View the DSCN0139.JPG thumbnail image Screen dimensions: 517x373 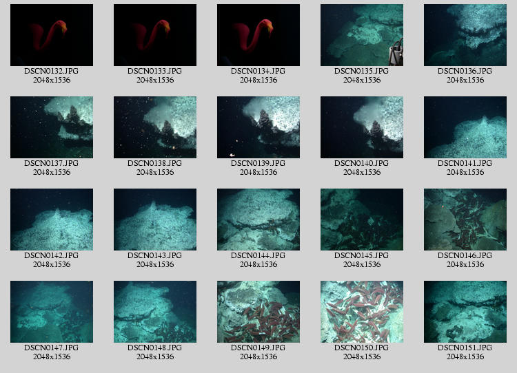tap(258, 127)
